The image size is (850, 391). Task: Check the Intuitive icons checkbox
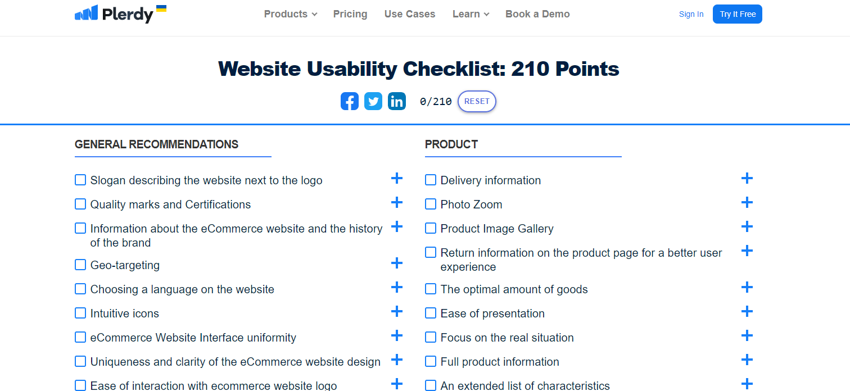(x=80, y=313)
